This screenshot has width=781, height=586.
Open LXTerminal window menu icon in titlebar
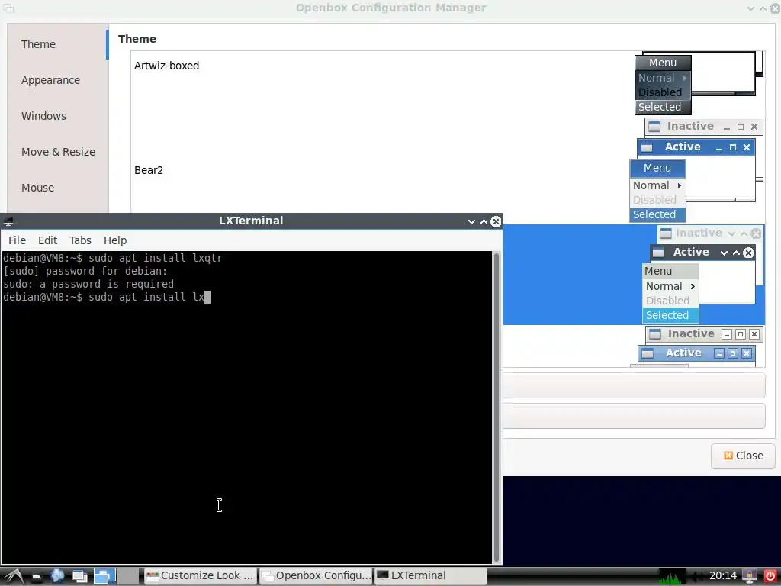pos(8,221)
